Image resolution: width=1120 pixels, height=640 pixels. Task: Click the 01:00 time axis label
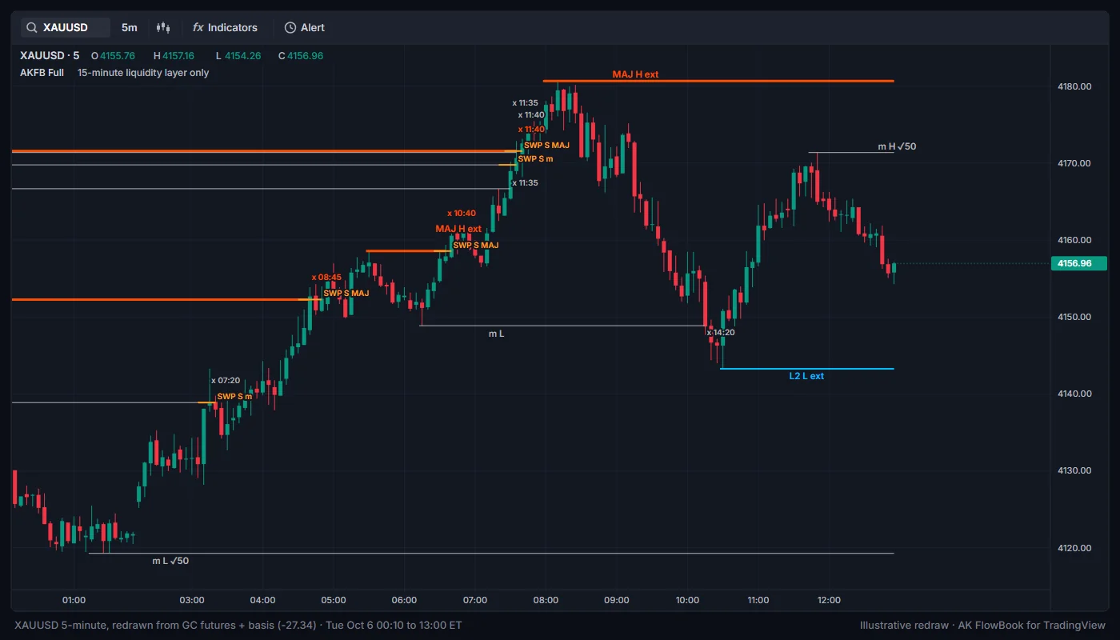pos(74,600)
